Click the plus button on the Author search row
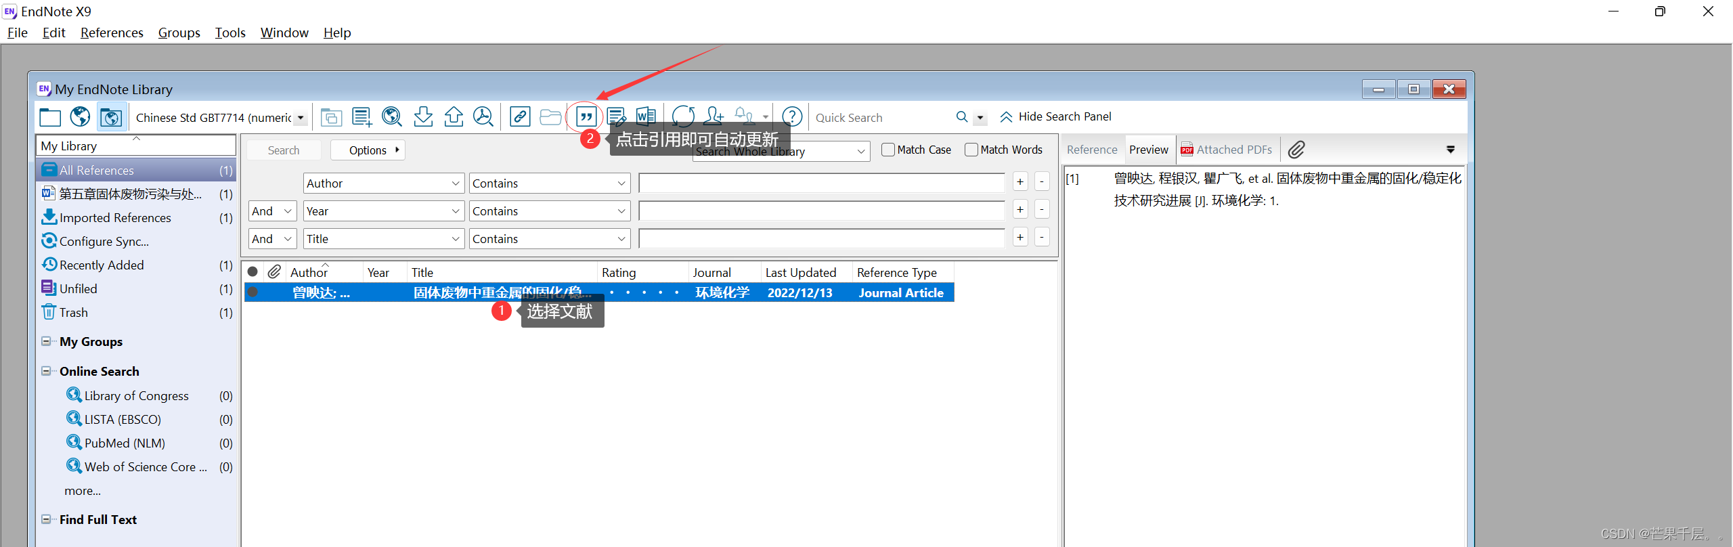 pyautogui.click(x=1020, y=181)
